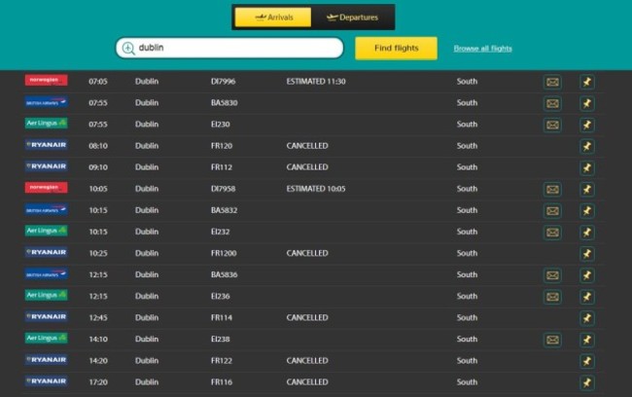
Task: Pin cancelled flight FR1200
Action: (x=587, y=254)
